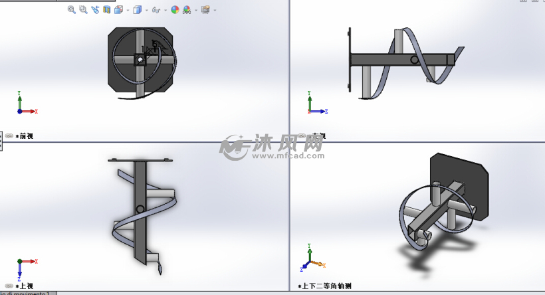Expand the Hide/Show Items dropdown arrow
This screenshot has width=545, height=295.
165,10
